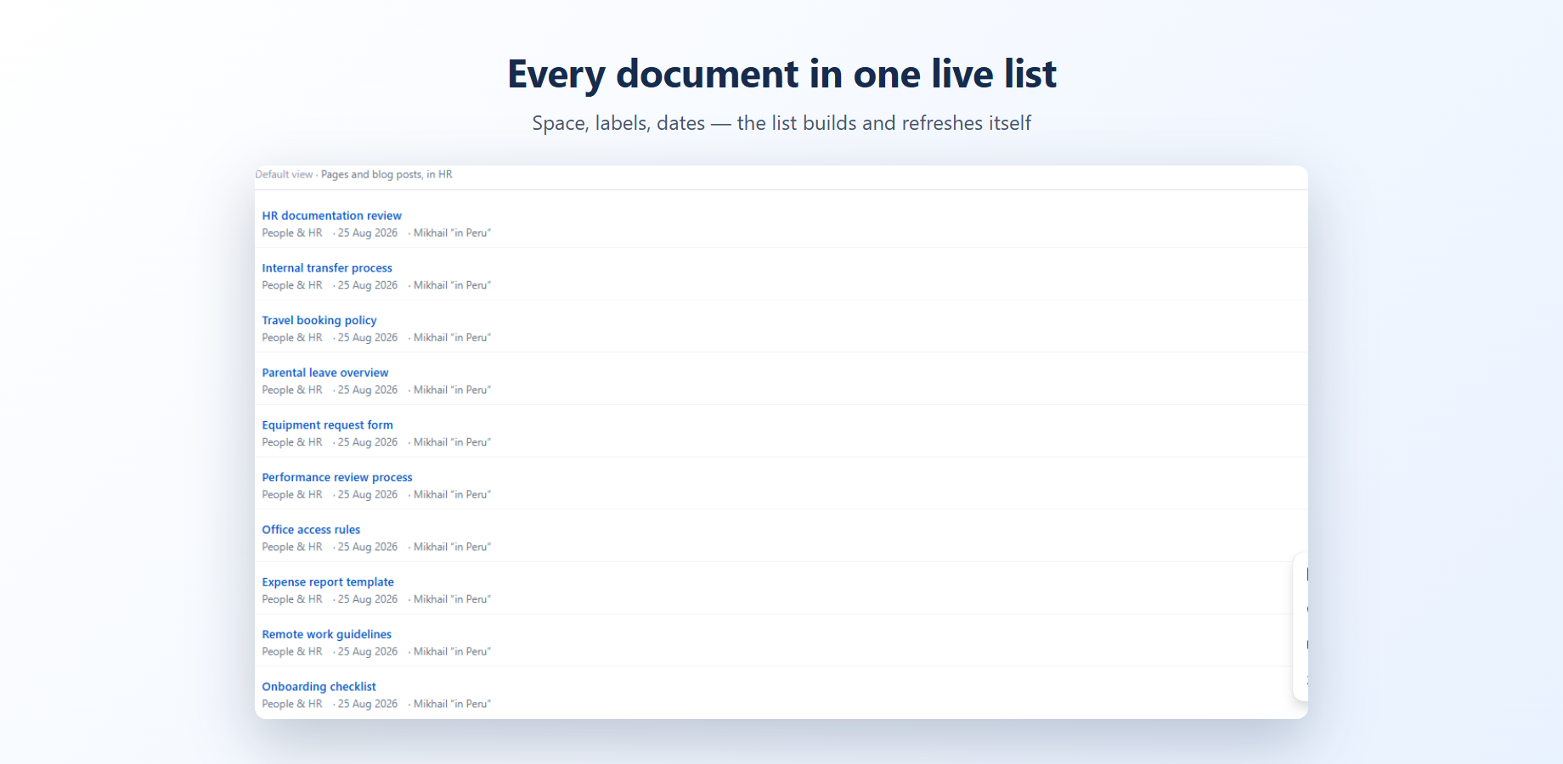1563x764 pixels.
Task: Click author 'Mikhail "in Peru"' under Travel booking policy
Action: click(452, 338)
